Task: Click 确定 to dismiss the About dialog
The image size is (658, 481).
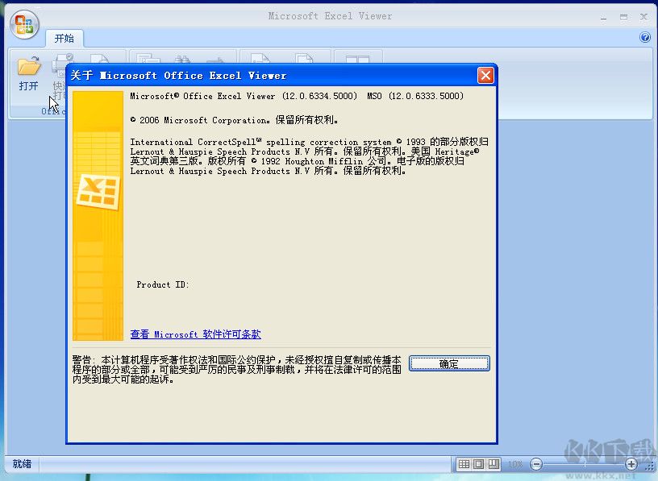Action: (449, 363)
